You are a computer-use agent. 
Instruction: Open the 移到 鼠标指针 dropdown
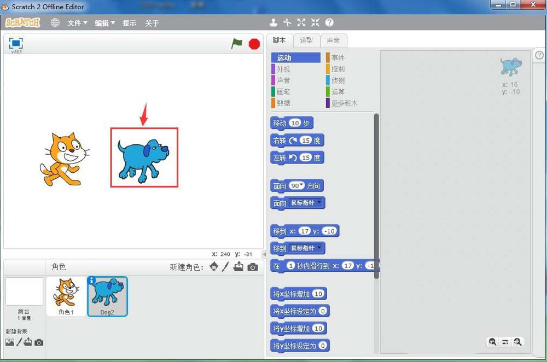click(x=320, y=248)
